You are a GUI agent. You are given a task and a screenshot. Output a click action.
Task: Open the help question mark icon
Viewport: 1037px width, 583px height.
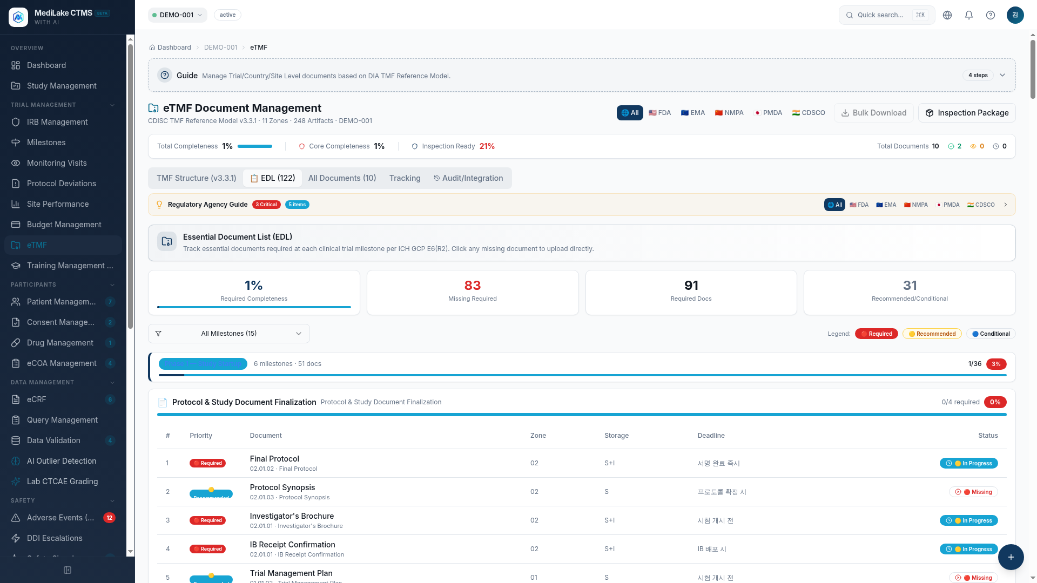991,15
